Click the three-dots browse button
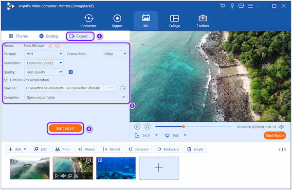 [x=110, y=88]
